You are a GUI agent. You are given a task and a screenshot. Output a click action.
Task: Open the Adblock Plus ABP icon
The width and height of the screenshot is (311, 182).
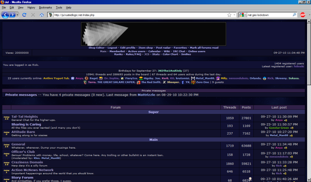(x=302, y=15)
